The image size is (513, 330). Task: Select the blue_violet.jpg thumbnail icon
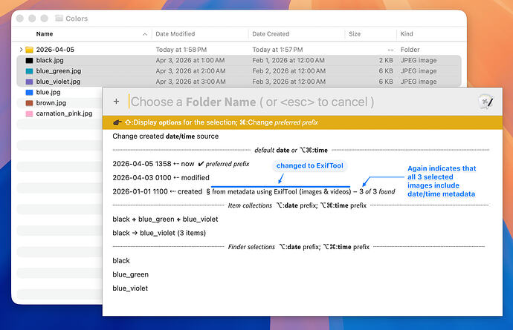(x=30, y=82)
